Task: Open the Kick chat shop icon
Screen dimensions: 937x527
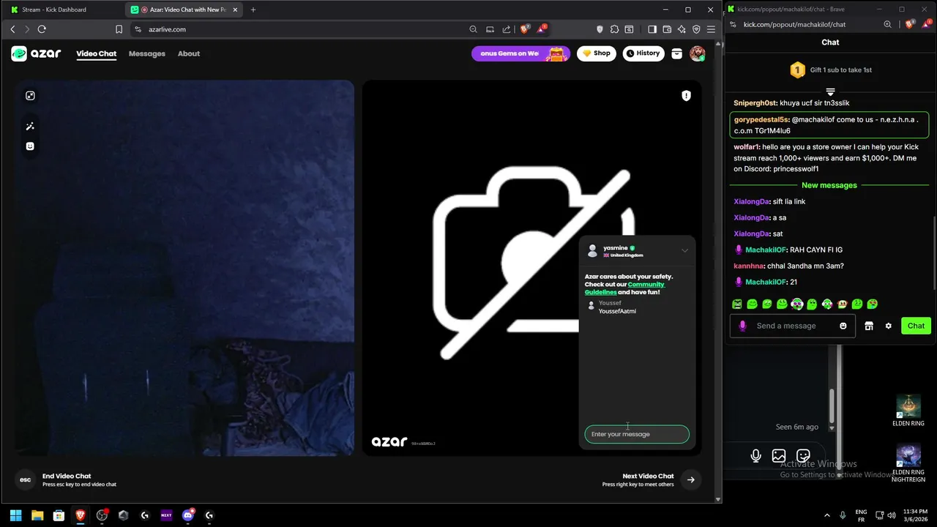Action: pyautogui.click(x=869, y=326)
